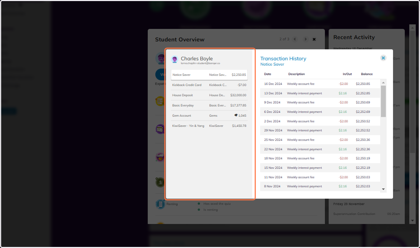420x248 pixels.
Task: Click Charles Boyle's avatar icon
Action: click(x=175, y=59)
